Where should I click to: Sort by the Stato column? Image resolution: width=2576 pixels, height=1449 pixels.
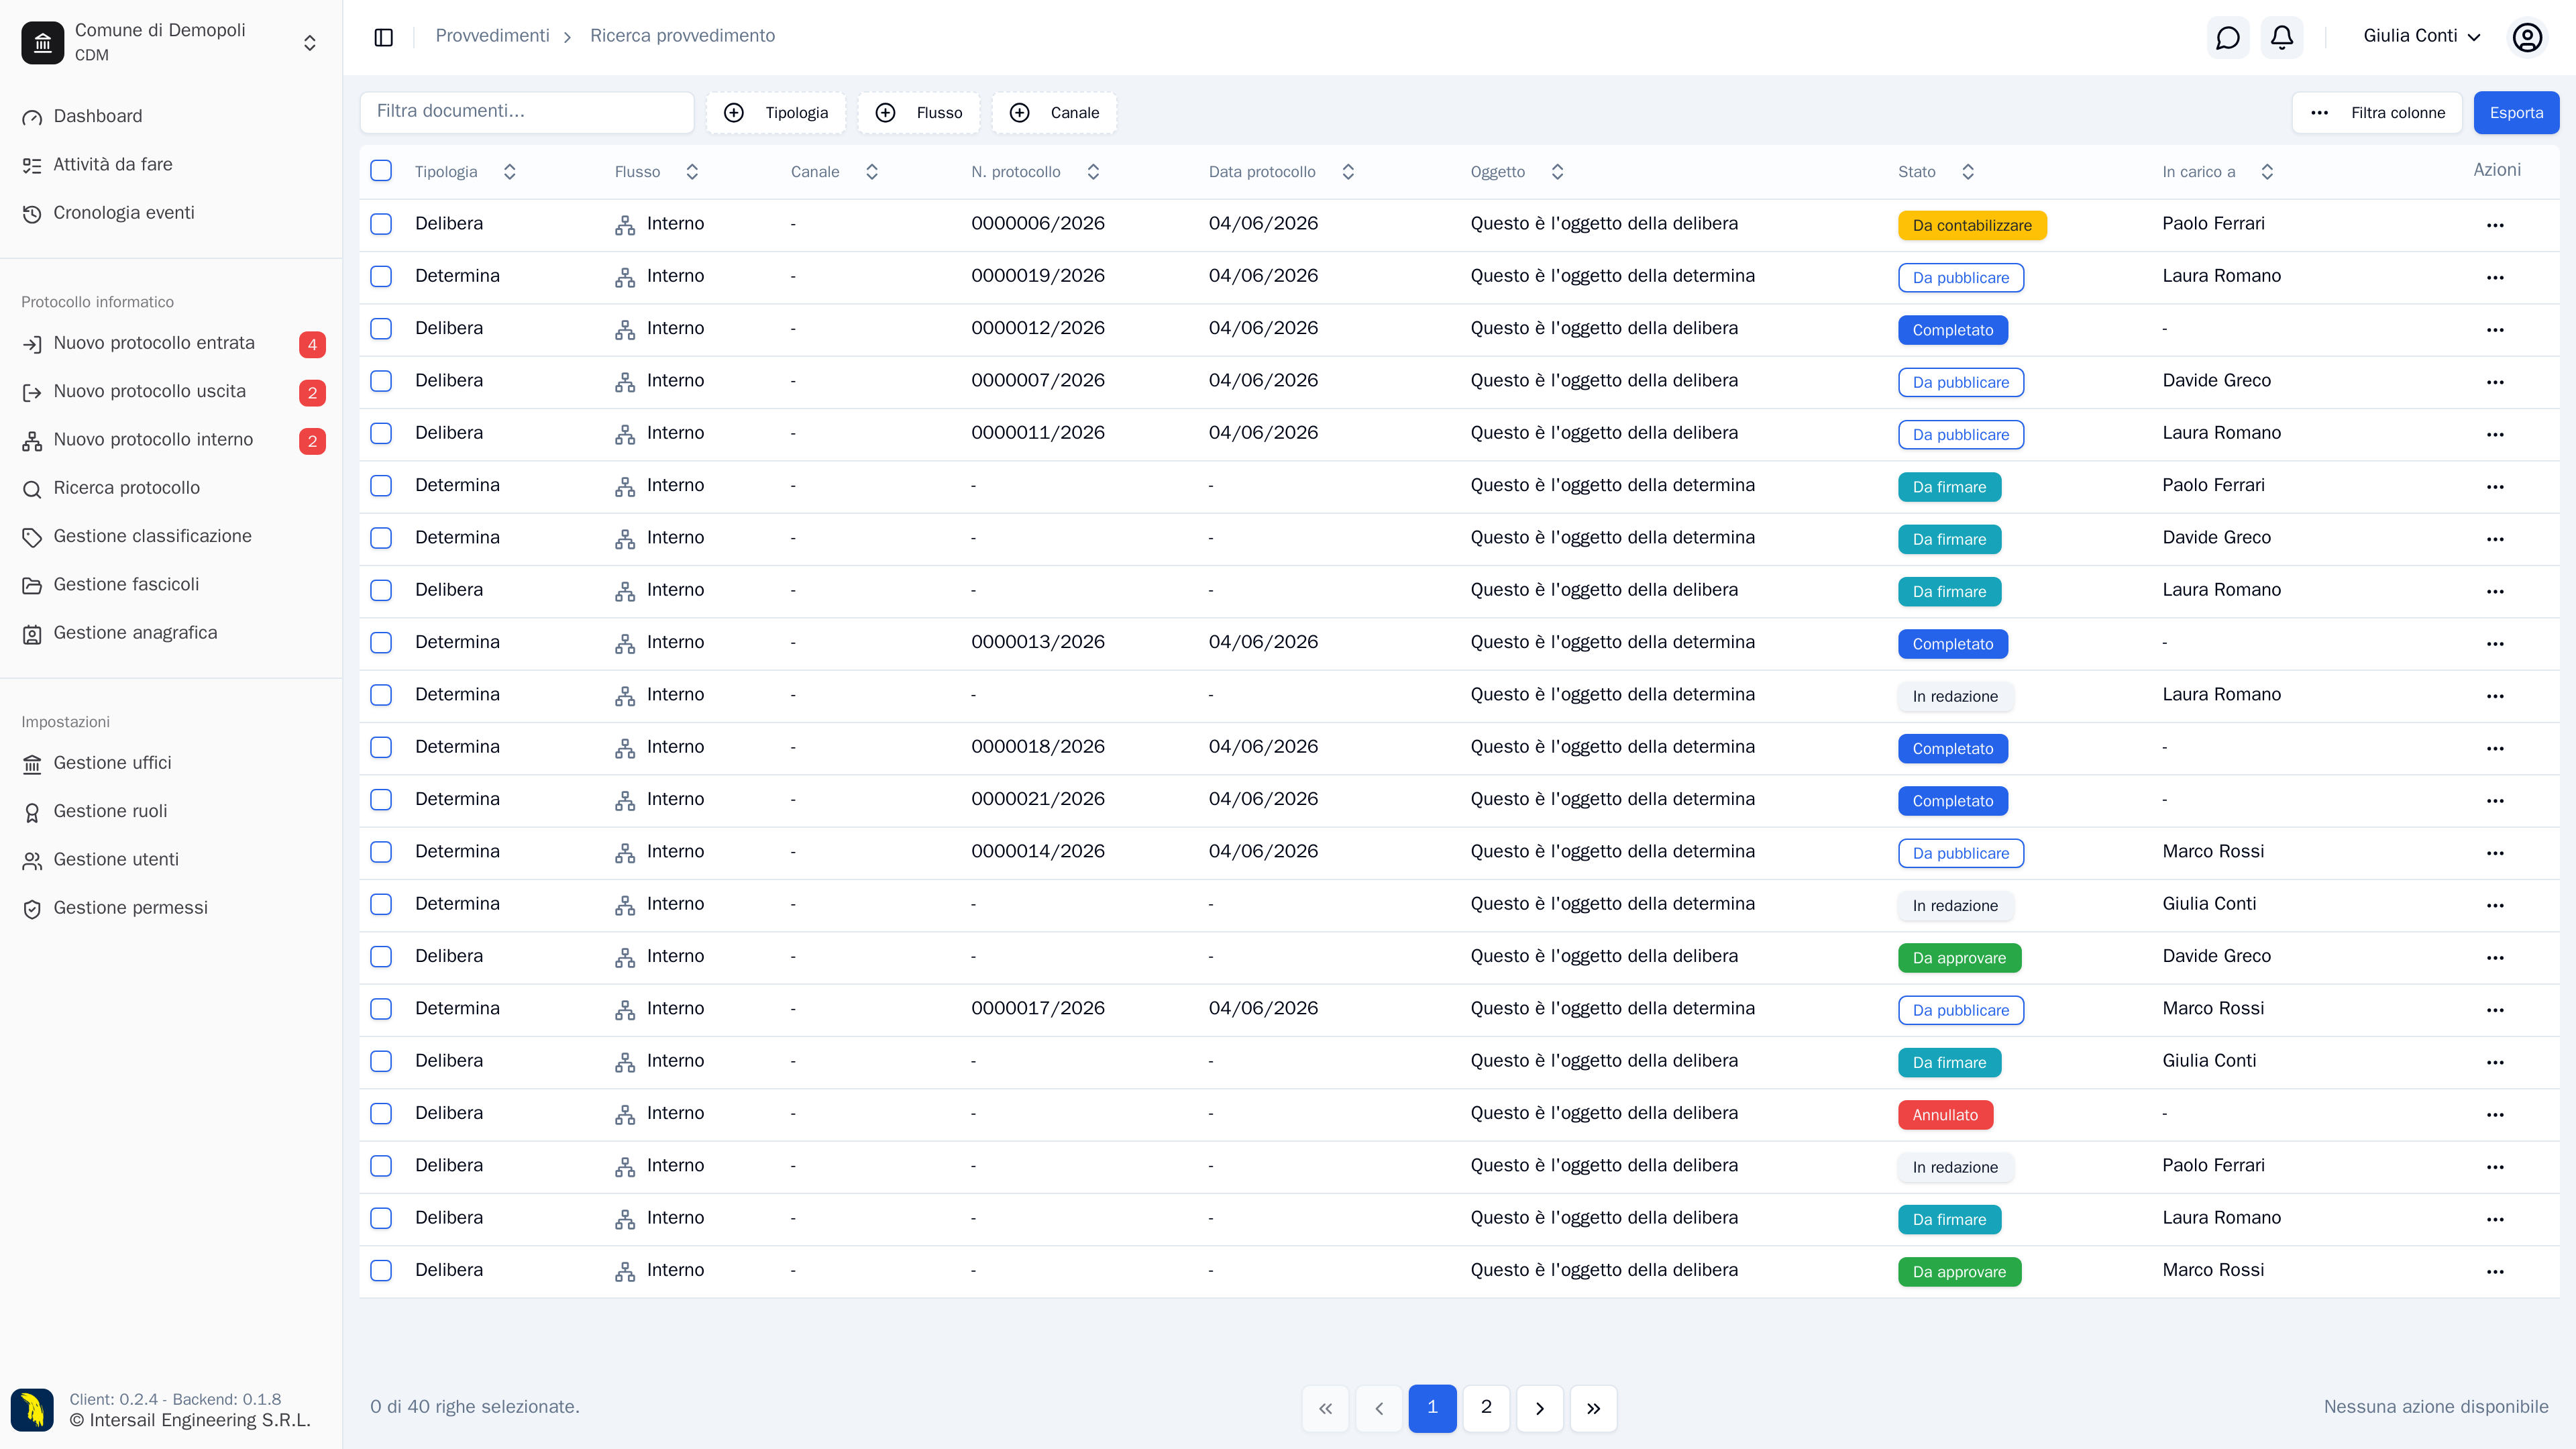[1937, 172]
